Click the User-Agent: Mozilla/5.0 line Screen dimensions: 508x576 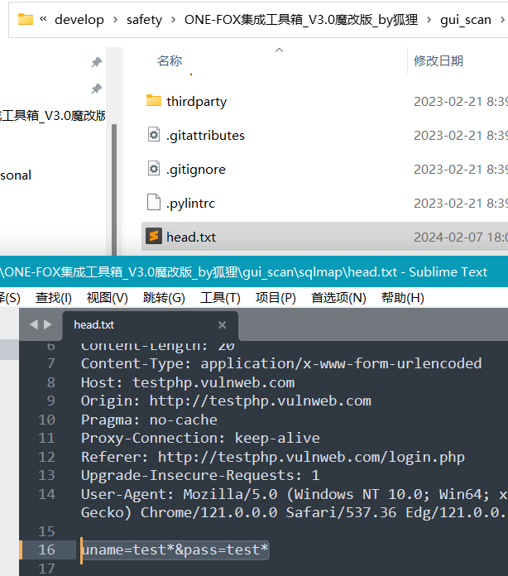294,494
